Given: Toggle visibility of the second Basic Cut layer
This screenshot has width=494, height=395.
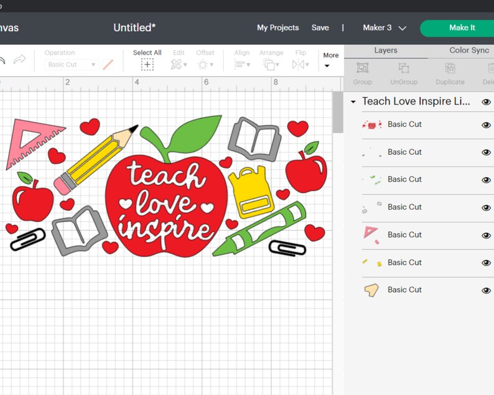Looking at the screenshot, I should [x=486, y=152].
